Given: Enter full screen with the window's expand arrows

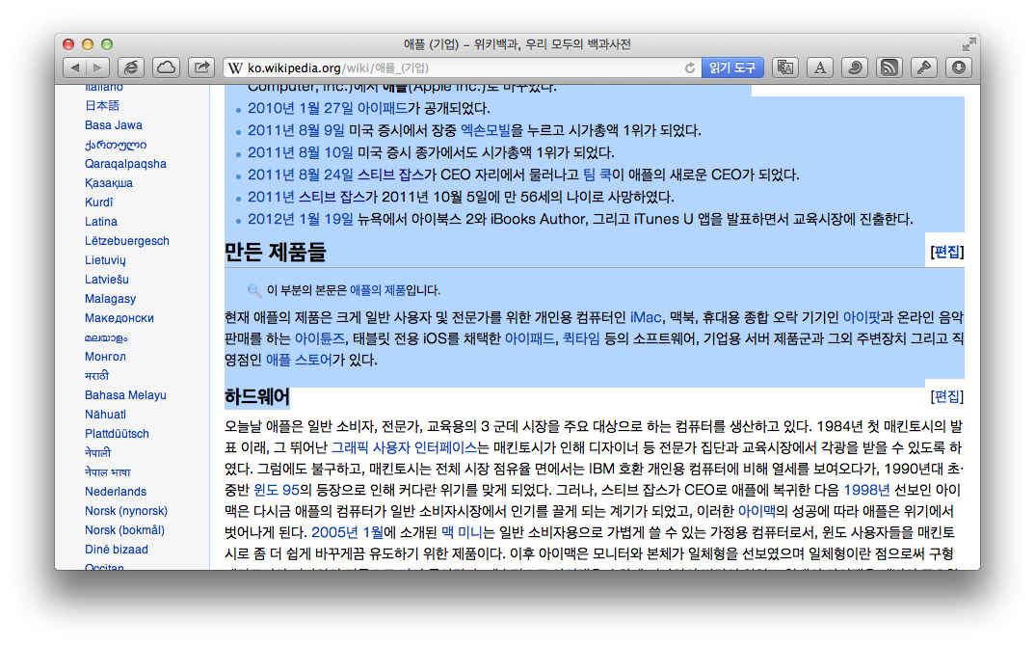Looking at the screenshot, I should [x=969, y=44].
